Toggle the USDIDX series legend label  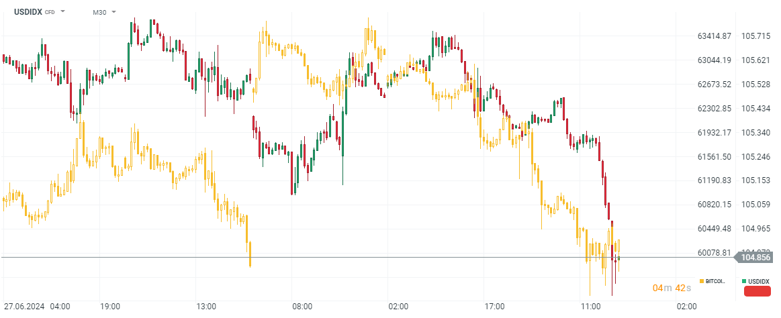tap(759, 280)
